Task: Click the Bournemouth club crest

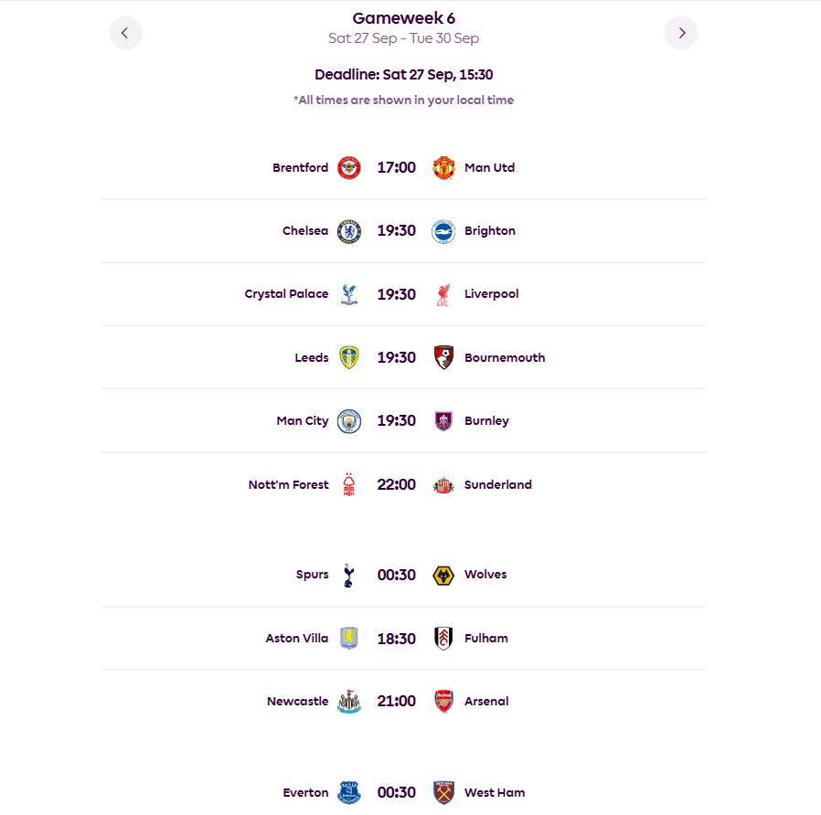Action: pyautogui.click(x=443, y=358)
